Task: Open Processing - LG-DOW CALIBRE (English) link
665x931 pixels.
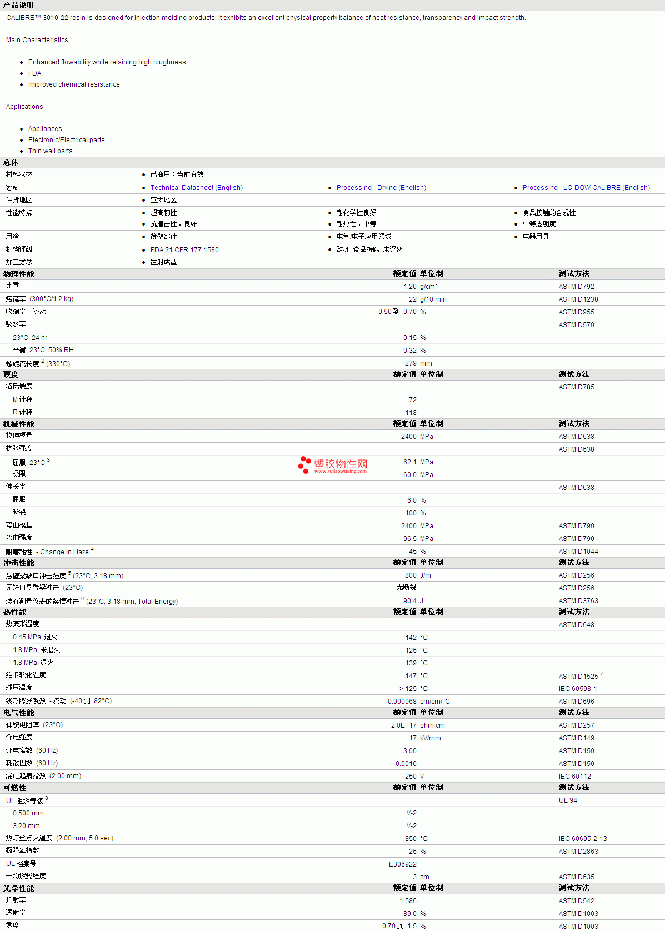Action: (586, 188)
